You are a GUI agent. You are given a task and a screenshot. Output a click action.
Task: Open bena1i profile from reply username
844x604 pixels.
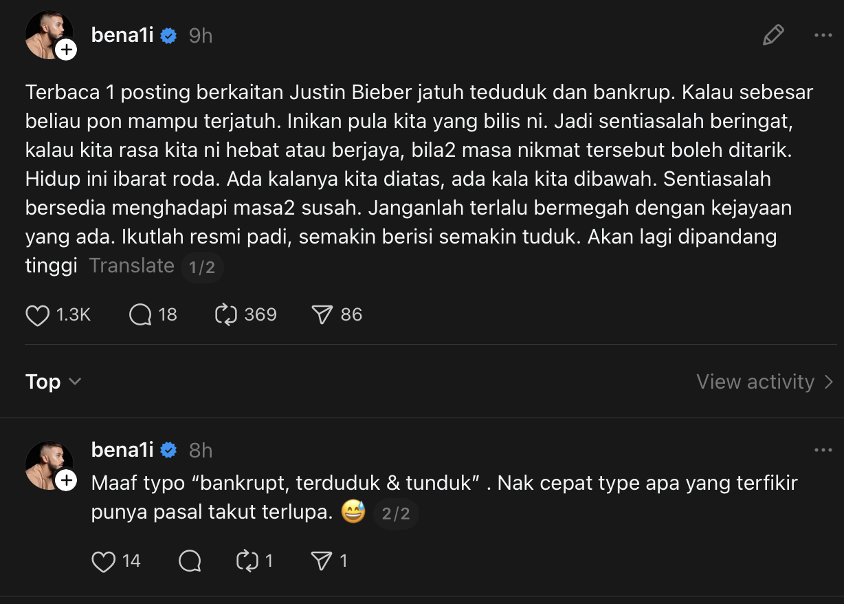click(x=122, y=450)
